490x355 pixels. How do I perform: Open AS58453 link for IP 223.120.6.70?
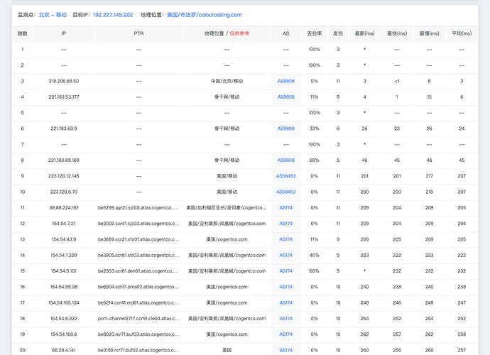(286, 192)
